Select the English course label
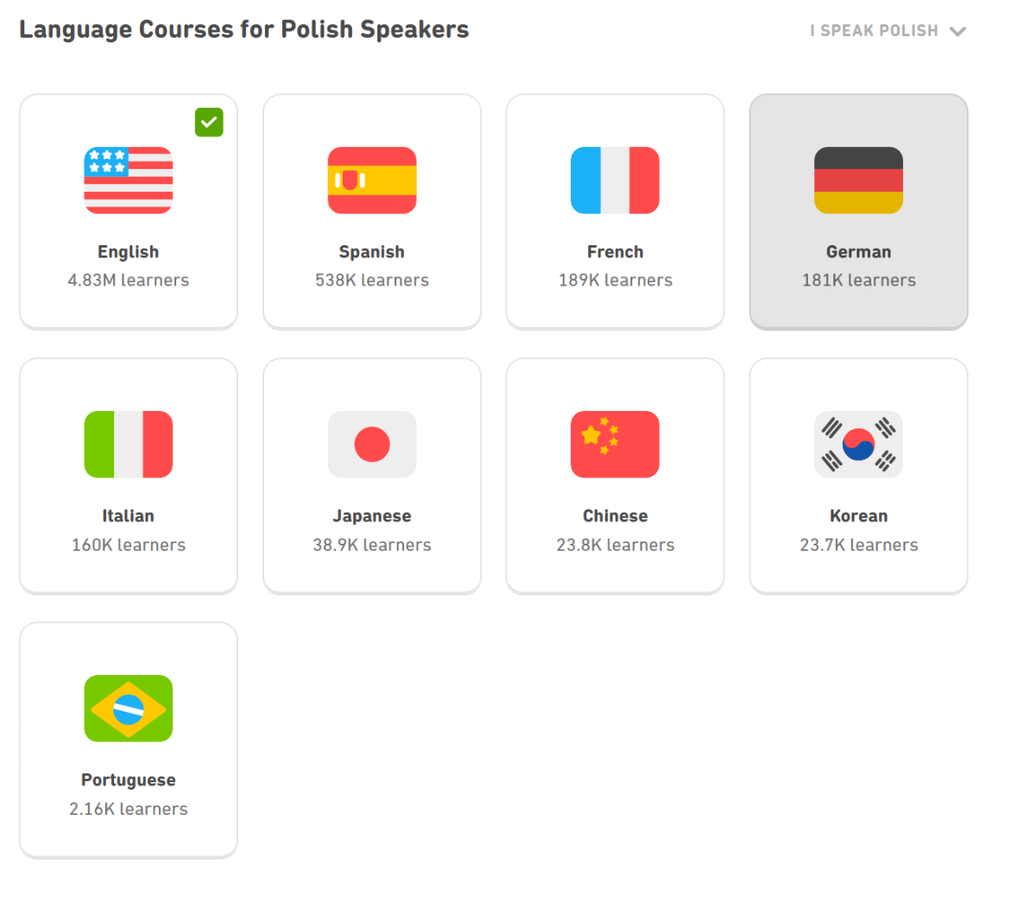 click(128, 252)
